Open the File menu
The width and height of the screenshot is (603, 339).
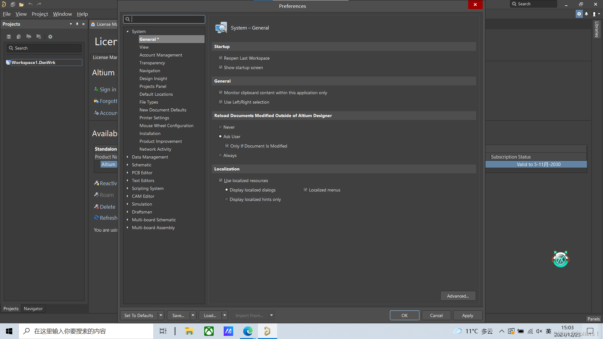click(7, 14)
